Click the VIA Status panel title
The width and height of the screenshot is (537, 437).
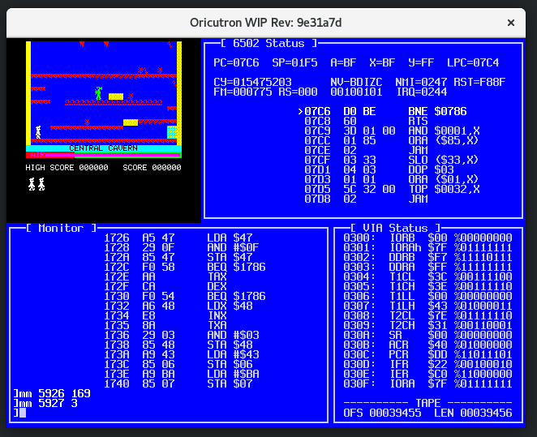pyautogui.click(x=396, y=228)
